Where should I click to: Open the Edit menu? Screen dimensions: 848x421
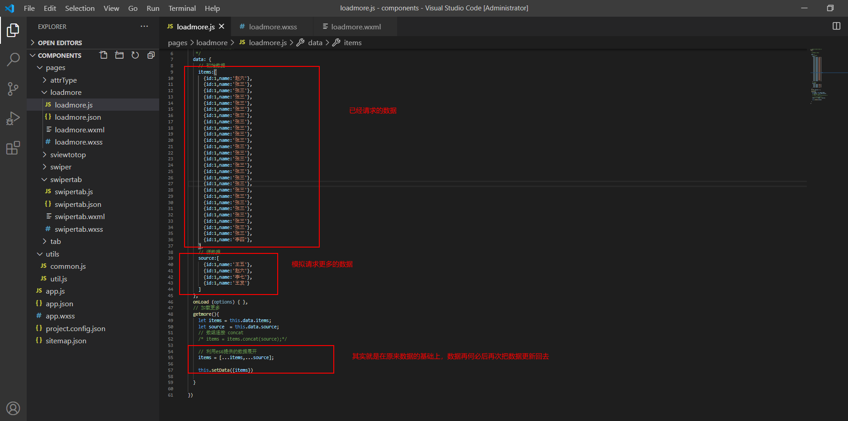(x=50, y=8)
